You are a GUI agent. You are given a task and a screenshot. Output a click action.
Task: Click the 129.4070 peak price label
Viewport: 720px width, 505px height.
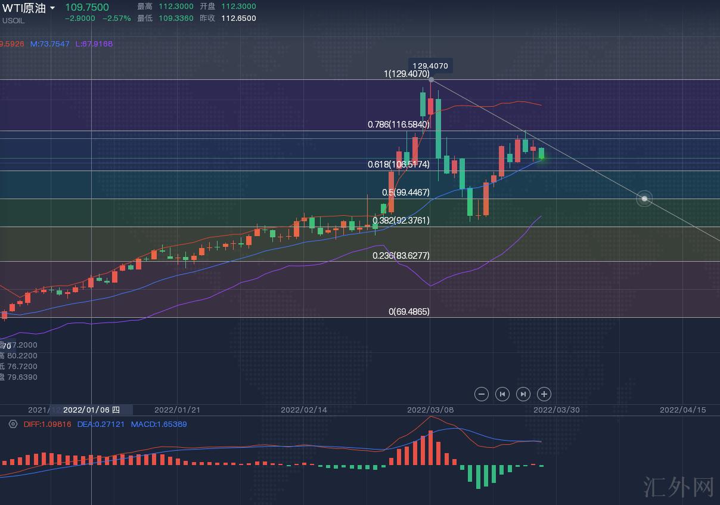(x=430, y=66)
